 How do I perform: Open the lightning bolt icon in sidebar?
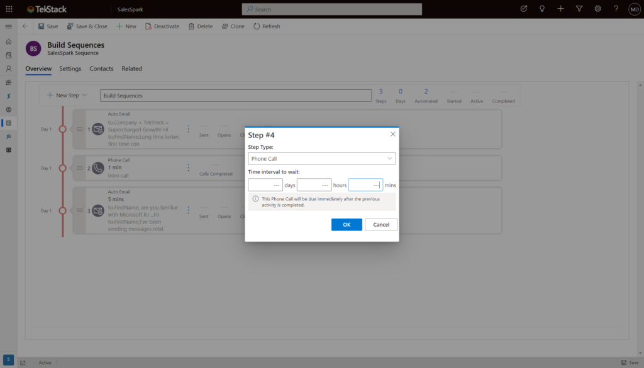pos(9,96)
